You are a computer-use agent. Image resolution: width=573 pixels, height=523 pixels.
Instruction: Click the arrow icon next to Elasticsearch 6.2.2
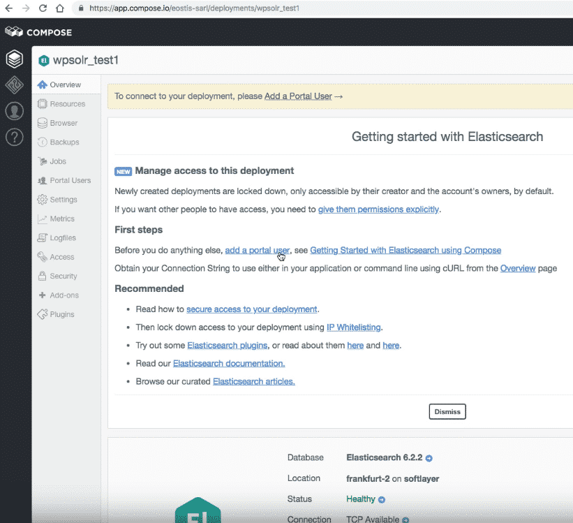pos(429,458)
